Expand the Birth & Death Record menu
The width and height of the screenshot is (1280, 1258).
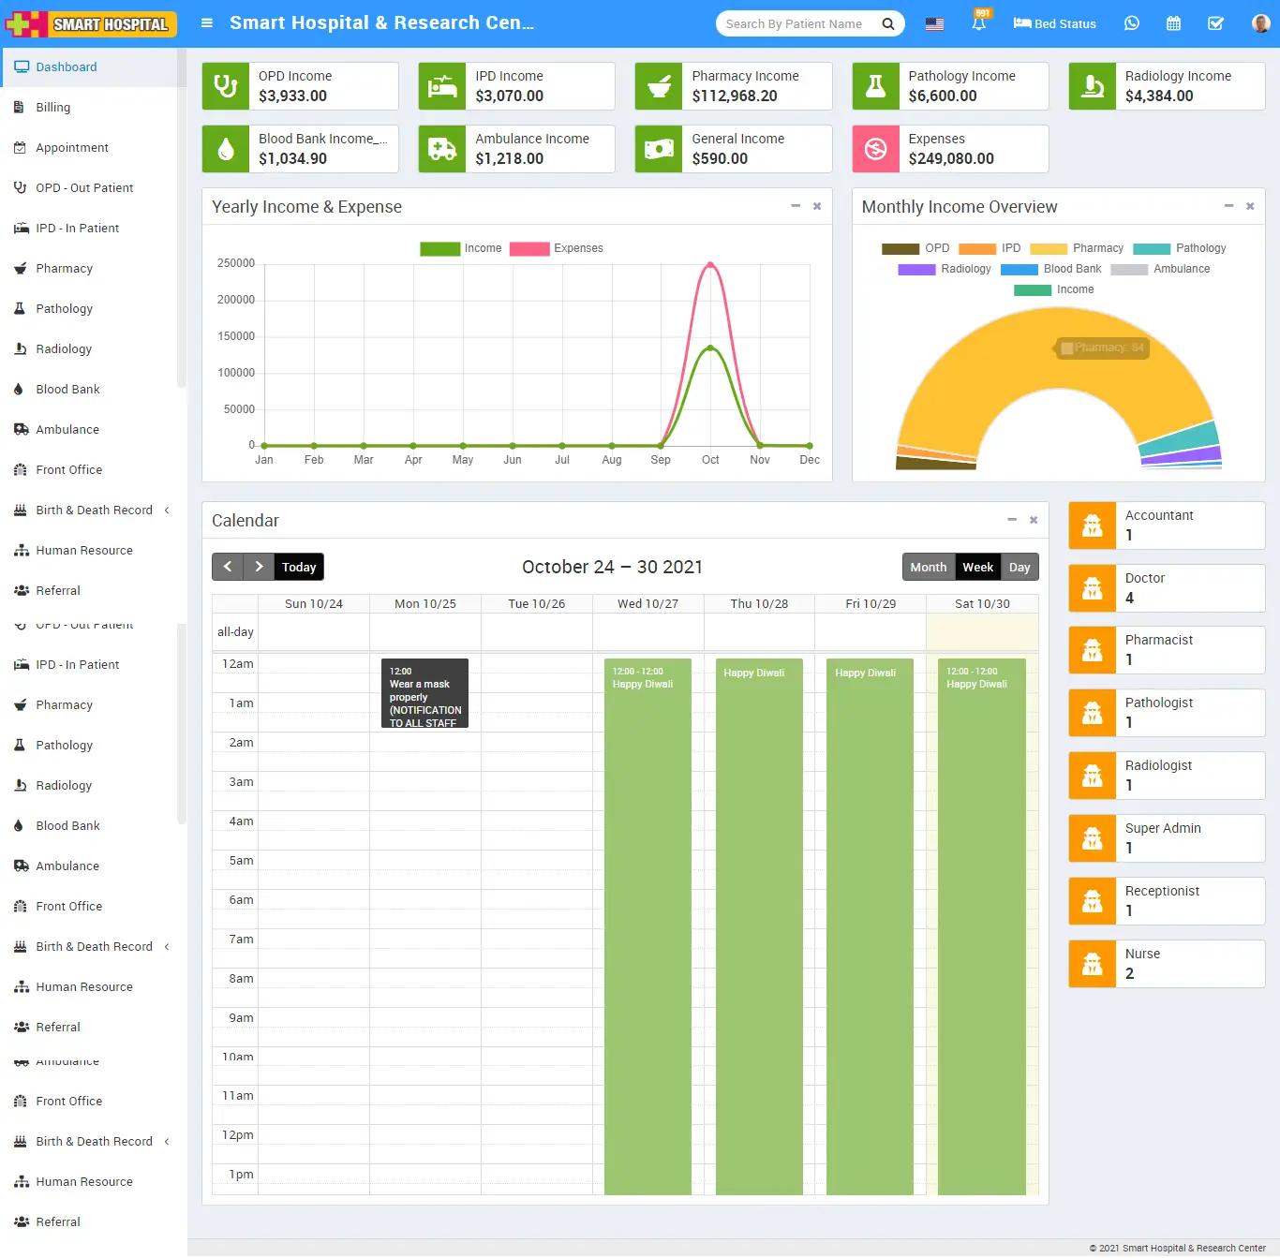coord(92,510)
